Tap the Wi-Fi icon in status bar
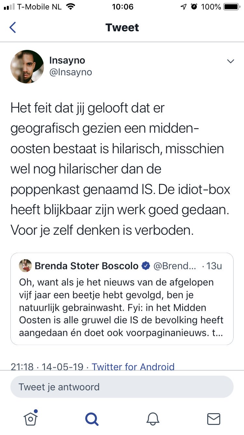This screenshot has width=244, height=435. pos(70,7)
